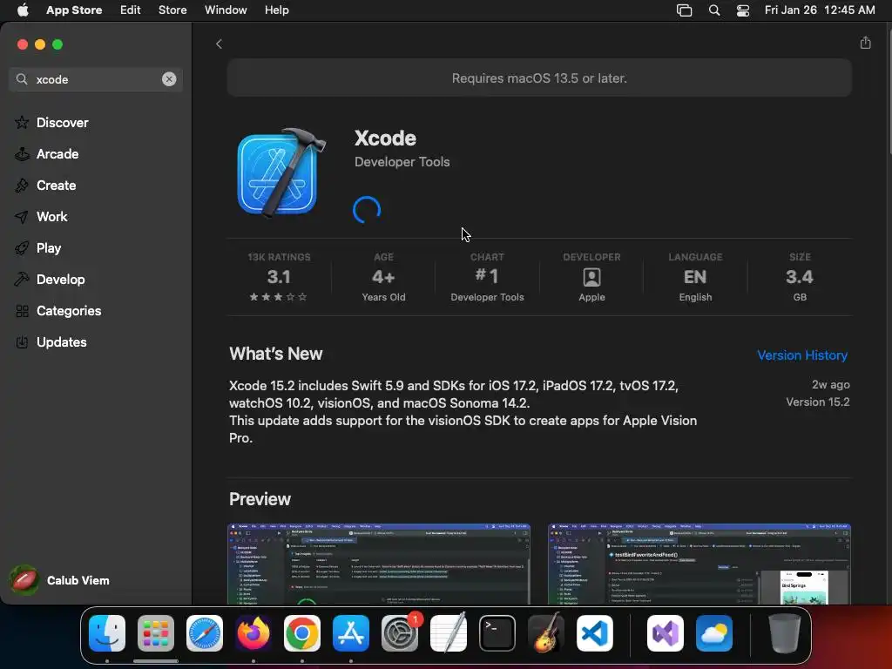Click the vertical scrollbar of the page
Image resolution: width=892 pixels, height=669 pixels.
(x=889, y=91)
